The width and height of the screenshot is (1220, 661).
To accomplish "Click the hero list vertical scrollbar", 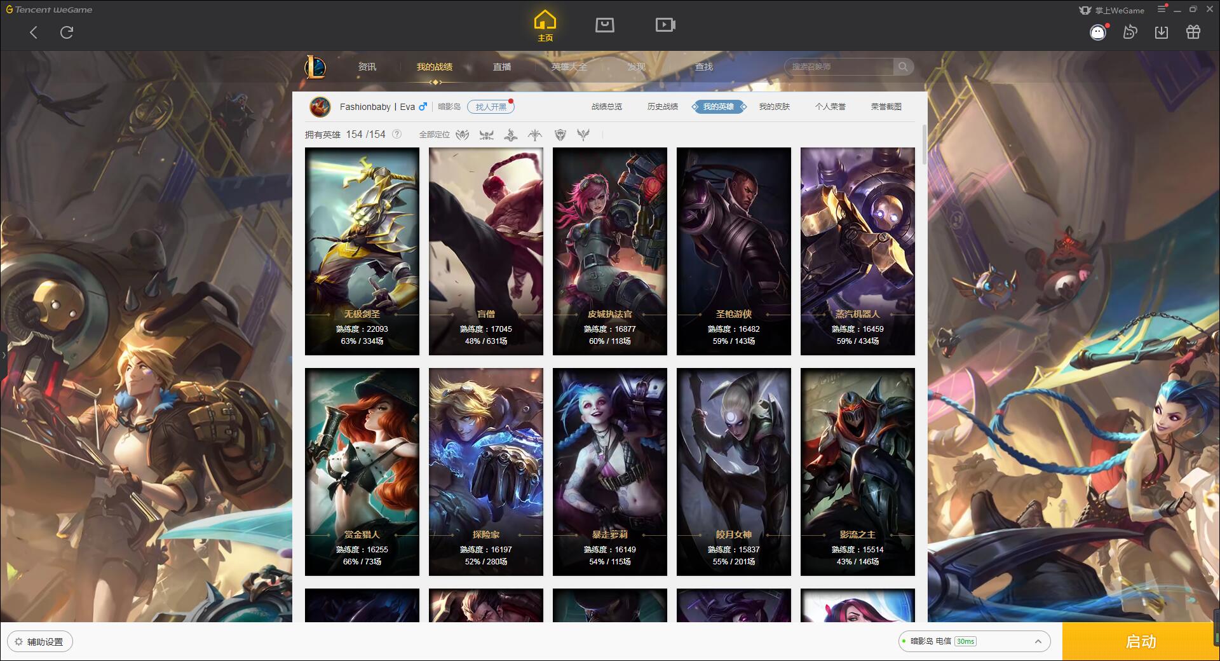I will (925, 146).
